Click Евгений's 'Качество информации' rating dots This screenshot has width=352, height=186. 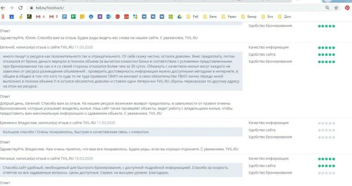click(327, 48)
